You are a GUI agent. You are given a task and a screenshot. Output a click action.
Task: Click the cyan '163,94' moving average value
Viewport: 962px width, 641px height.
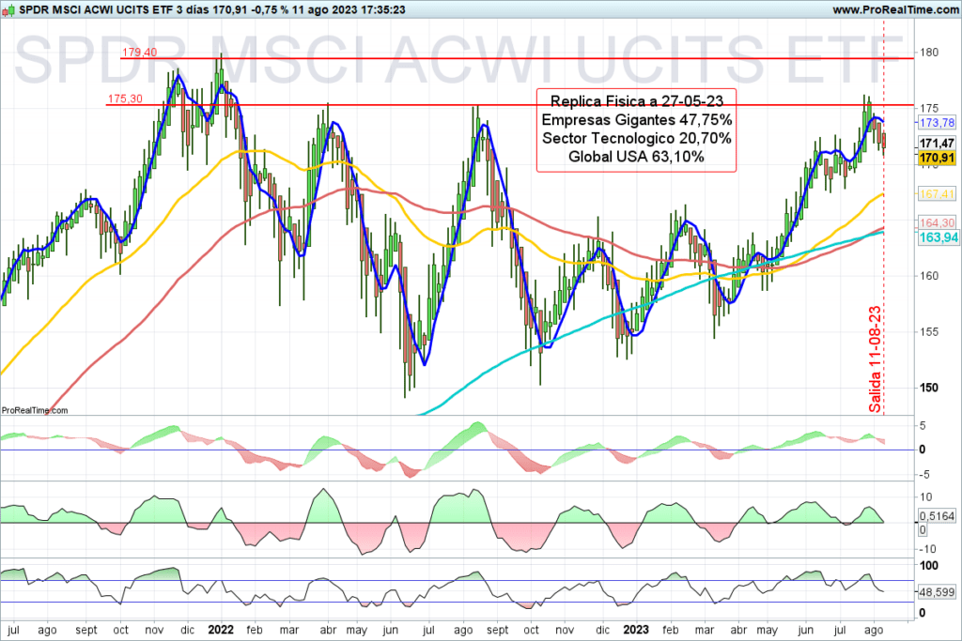pyautogui.click(x=939, y=237)
